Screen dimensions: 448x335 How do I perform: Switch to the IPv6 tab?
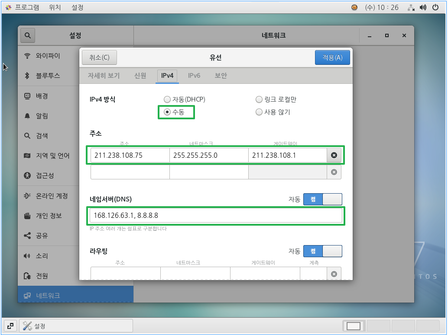click(x=194, y=76)
